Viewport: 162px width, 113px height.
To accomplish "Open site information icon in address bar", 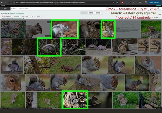I will [14, 2].
